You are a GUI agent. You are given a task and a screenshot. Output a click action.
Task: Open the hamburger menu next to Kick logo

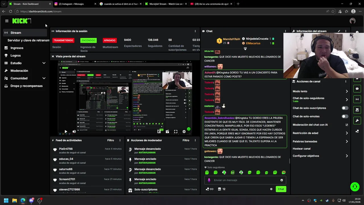click(x=7, y=21)
